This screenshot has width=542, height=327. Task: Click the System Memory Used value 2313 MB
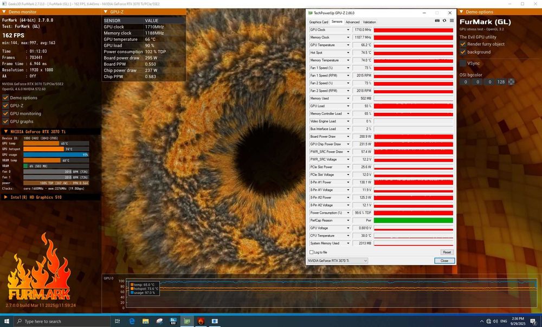(x=362, y=243)
